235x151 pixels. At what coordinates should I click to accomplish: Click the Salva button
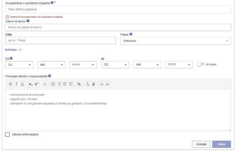point(222,144)
